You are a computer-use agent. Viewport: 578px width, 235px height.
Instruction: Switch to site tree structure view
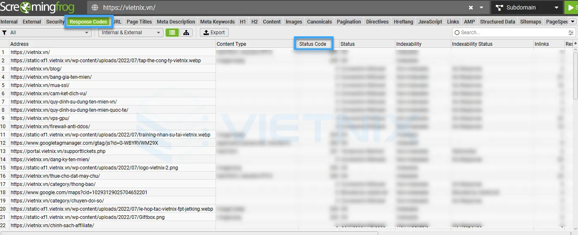pyautogui.click(x=186, y=33)
